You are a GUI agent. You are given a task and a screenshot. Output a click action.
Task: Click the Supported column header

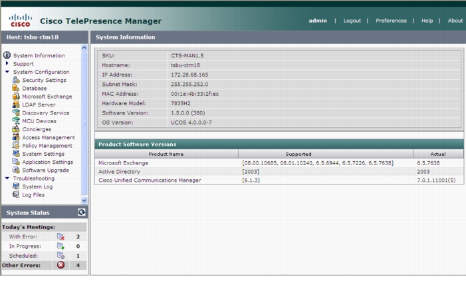point(326,154)
